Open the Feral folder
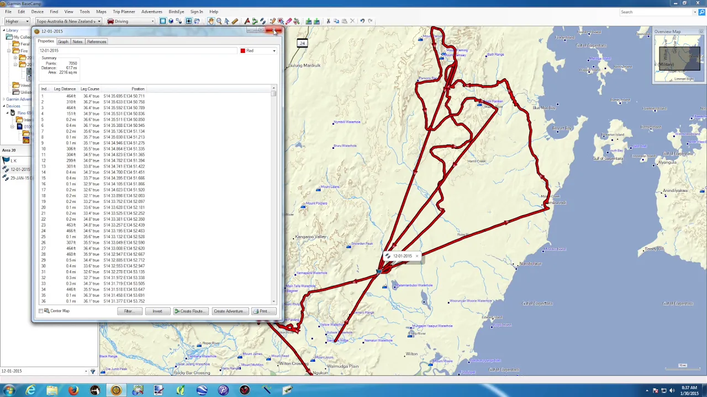 [24, 44]
